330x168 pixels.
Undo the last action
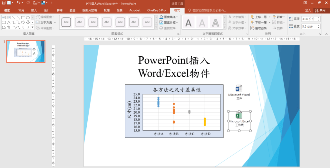(x=18, y=3)
